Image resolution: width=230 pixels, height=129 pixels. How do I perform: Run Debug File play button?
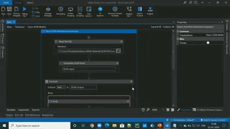tap(24, 11)
